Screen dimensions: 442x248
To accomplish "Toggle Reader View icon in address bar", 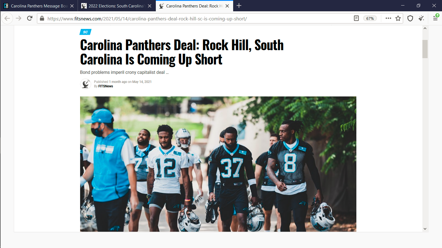I will point(356,18).
